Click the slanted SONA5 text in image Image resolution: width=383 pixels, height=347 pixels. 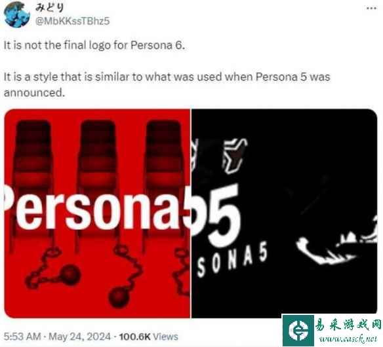[x=232, y=260]
